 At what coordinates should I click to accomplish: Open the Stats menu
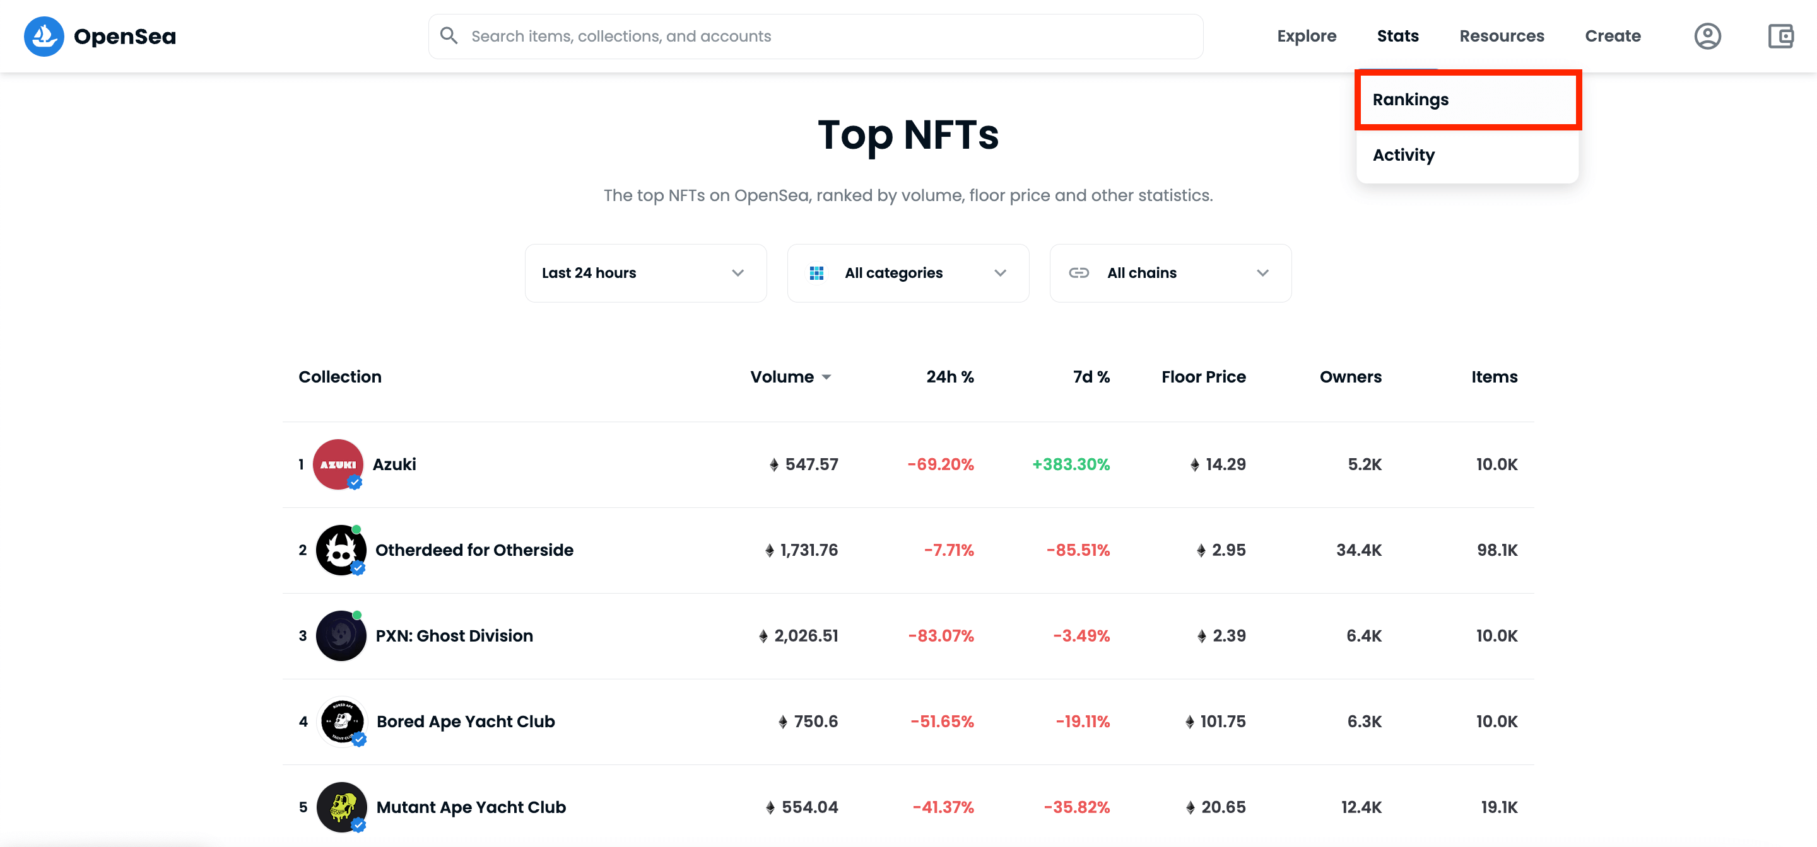[x=1397, y=36]
